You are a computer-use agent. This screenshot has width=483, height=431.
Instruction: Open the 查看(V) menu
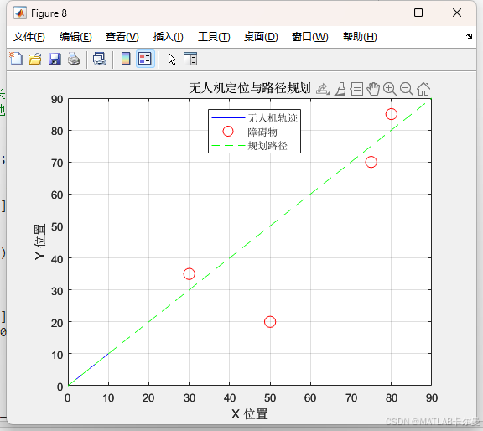click(122, 37)
